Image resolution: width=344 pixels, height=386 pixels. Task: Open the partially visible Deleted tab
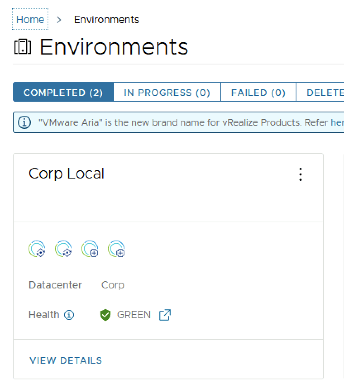(x=320, y=93)
